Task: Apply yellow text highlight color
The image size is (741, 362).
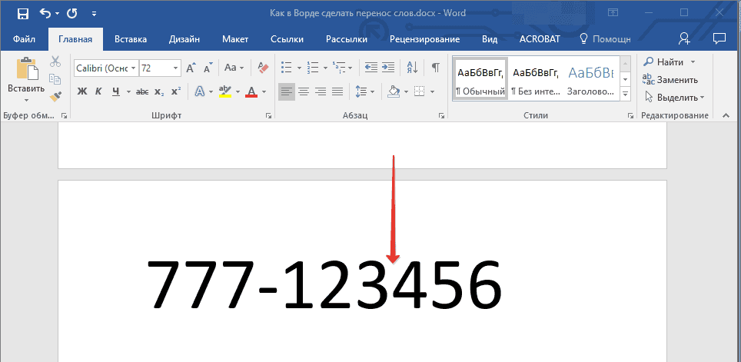Action: coord(225,91)
